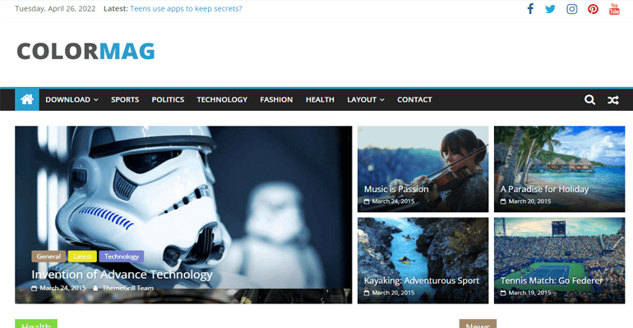Open the YouTube social icon
Screen dimensions: 633x328
click(x=614, y=9)
